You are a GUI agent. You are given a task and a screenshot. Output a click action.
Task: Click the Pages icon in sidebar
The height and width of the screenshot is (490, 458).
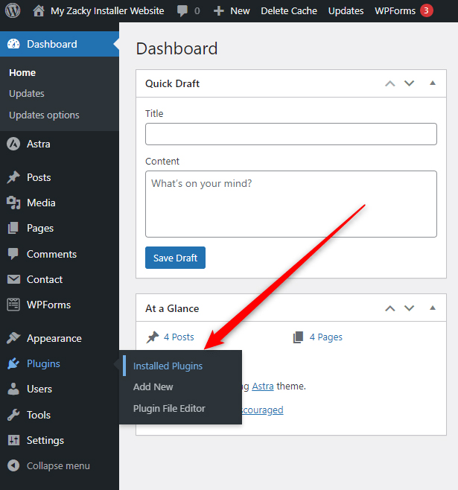click(13, 228)
